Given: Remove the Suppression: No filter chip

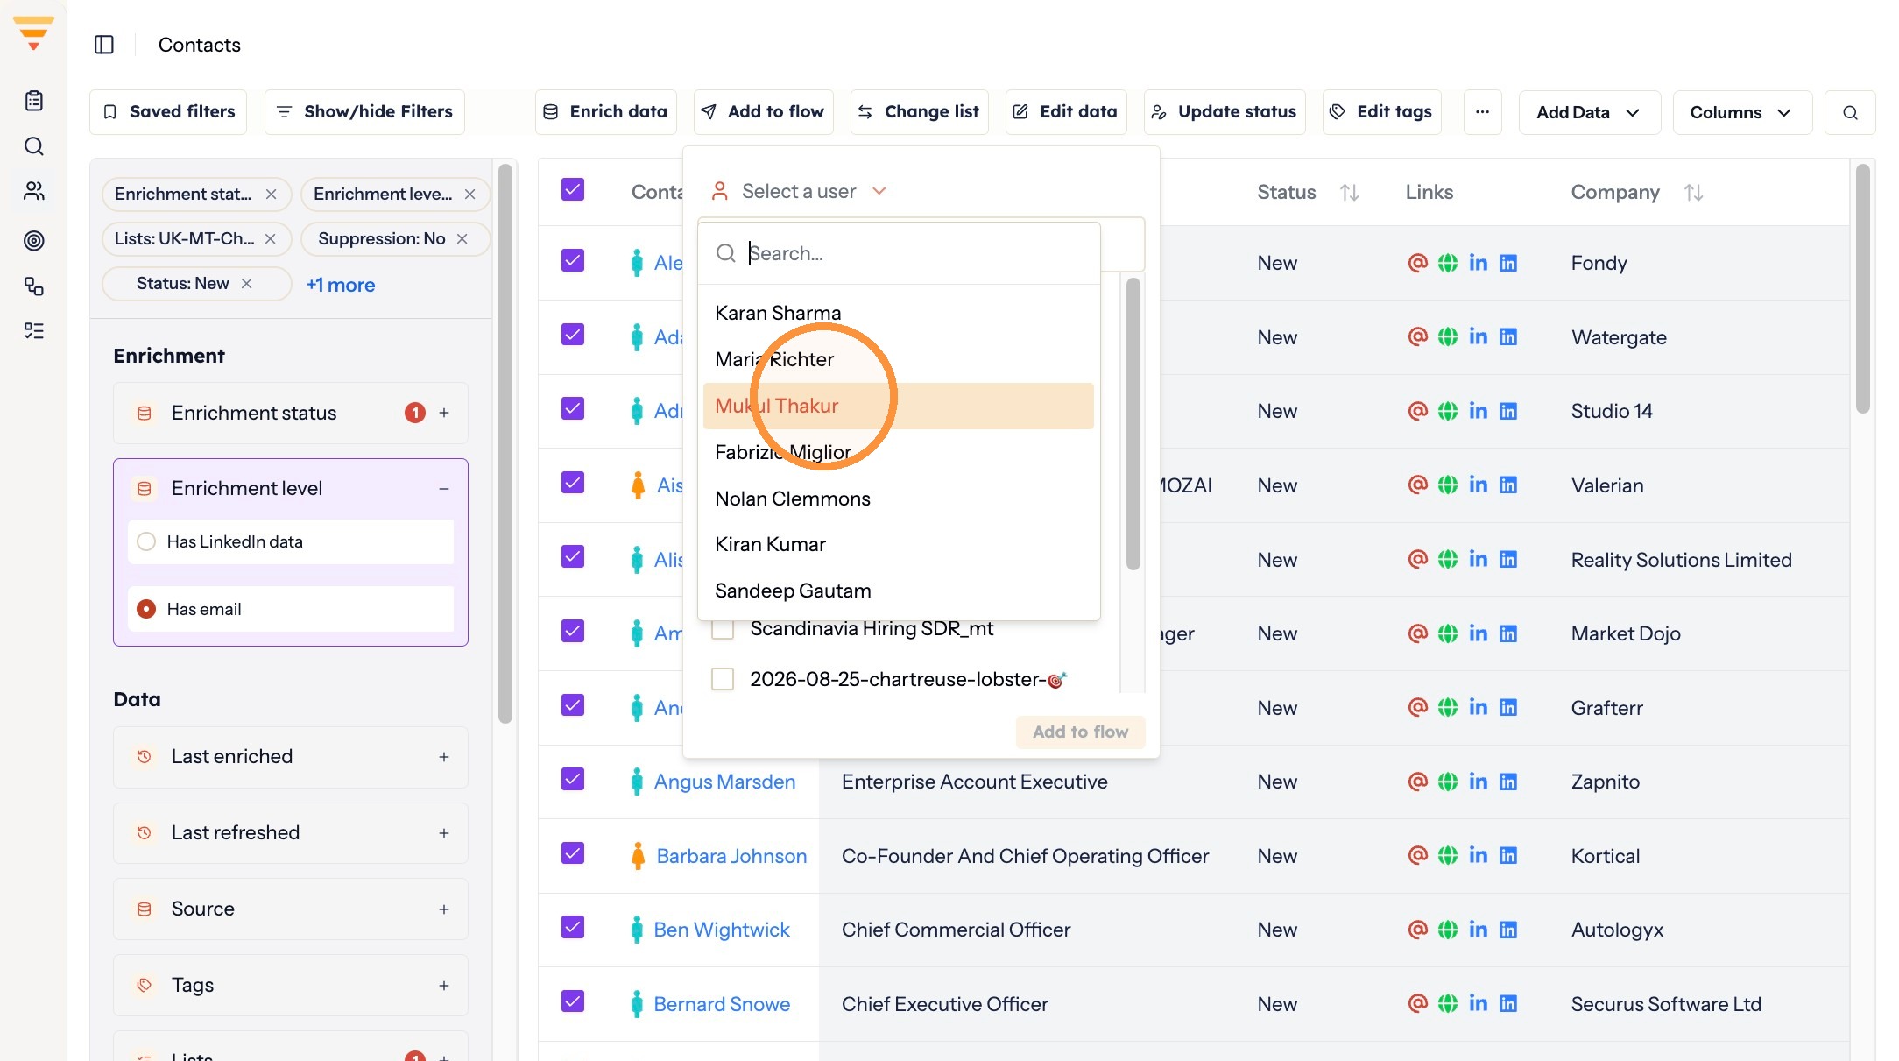Looking at the screenshot, I should [462, 239].
